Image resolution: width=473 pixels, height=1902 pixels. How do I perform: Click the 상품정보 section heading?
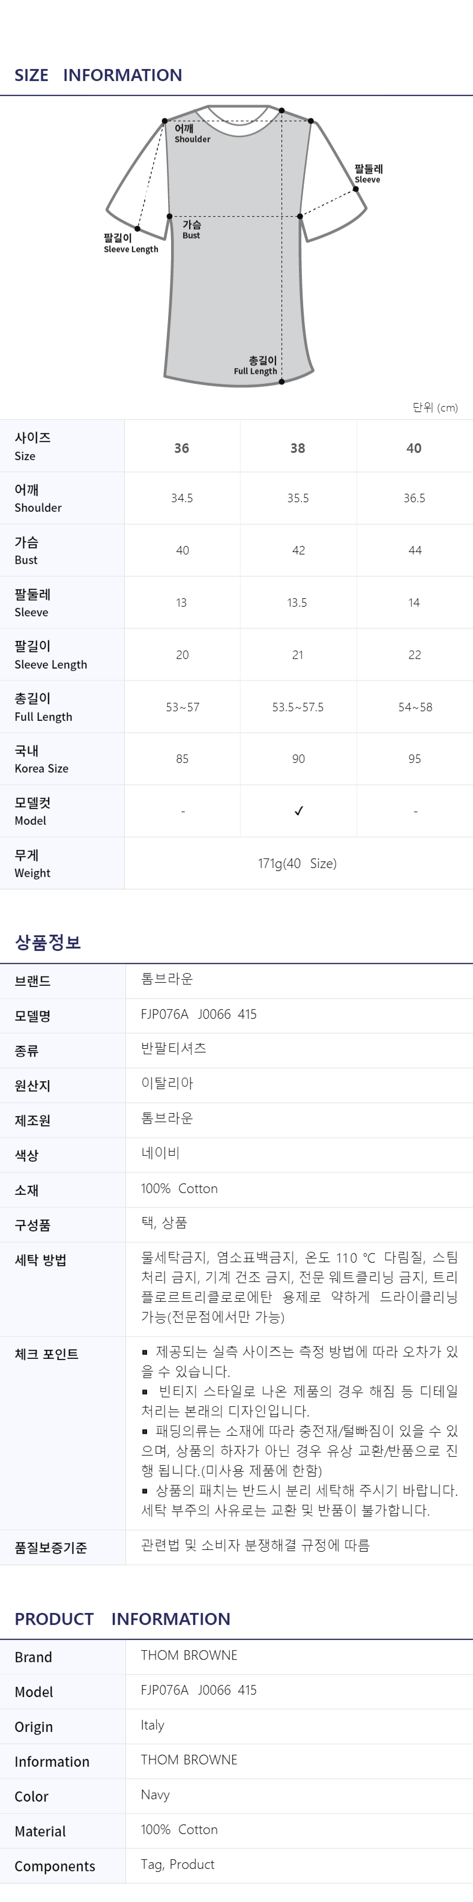(48, 942)
